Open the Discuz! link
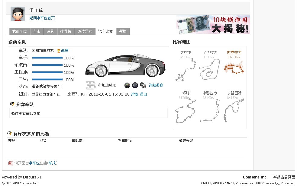Screen dimensions: 297x186 pyautogui.click(x=29, y=177)
